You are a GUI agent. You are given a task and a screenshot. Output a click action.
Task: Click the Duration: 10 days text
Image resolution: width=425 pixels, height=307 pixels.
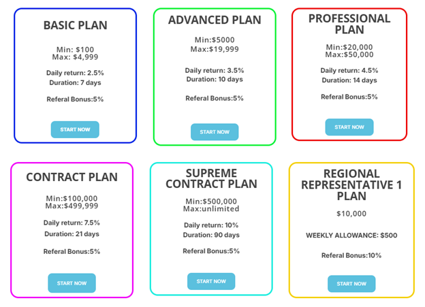(215, 79)
